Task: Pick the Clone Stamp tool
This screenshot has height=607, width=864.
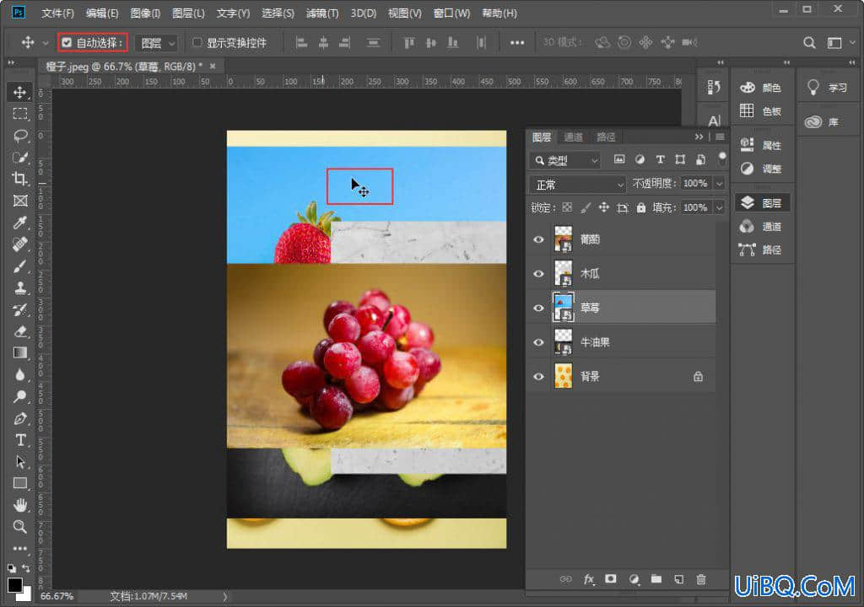Action: pyautogui.click(x=20, y=287)
